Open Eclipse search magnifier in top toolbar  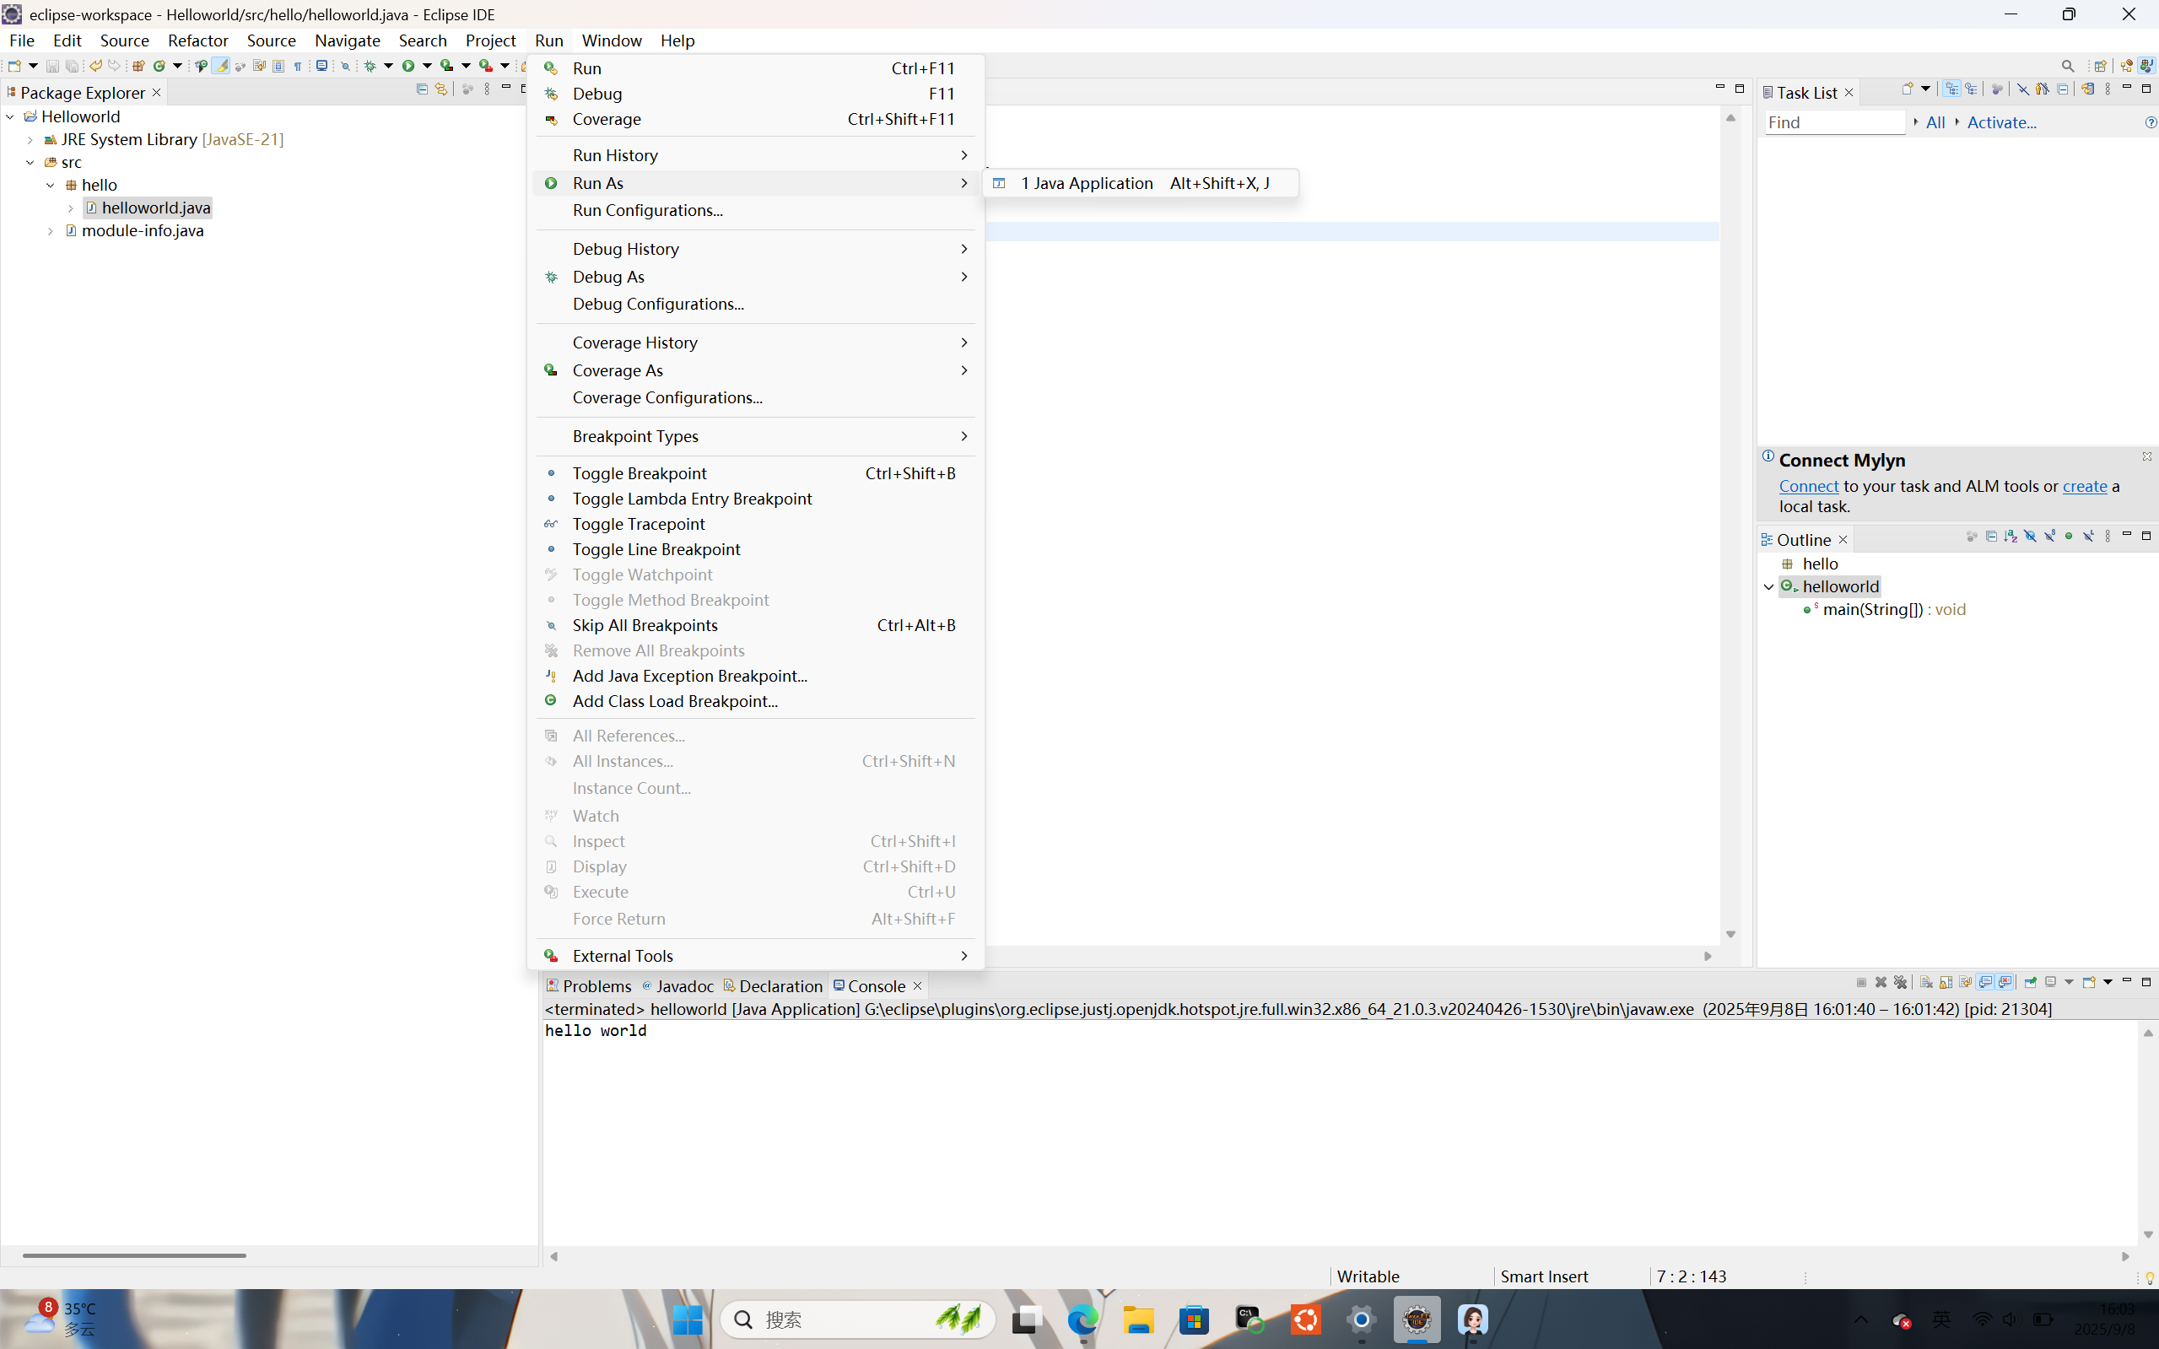2067,66
